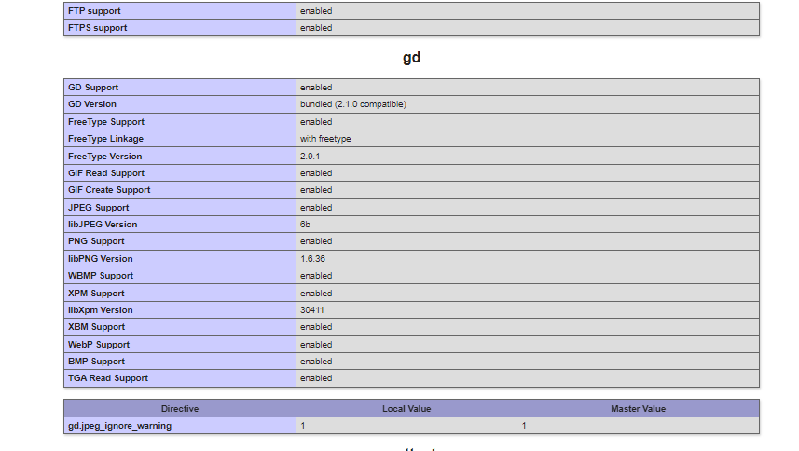Click the Local Value column header
Screen dimensions: 799x451
[x=406, y=409]
